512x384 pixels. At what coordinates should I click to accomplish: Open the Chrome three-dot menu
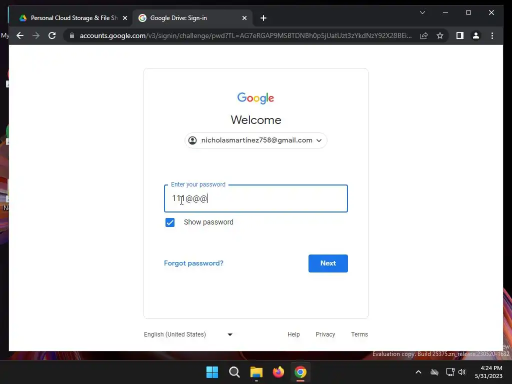click(x=492, y=35)
